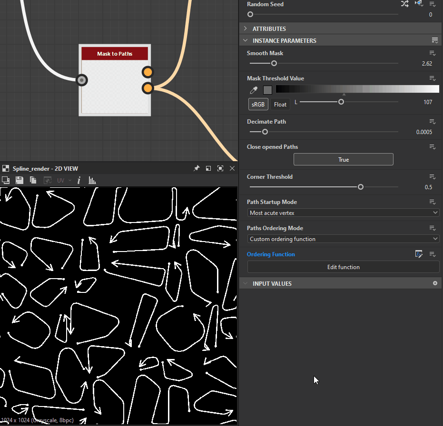Viewport: 443px width, 426px height.
Task: Switch color mode to Float
Action: [x=280, y=105]
